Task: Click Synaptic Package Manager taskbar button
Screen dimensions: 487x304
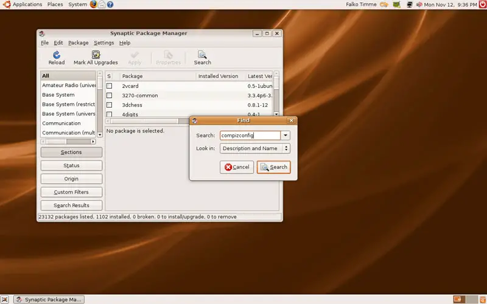Action: (49, 299)
